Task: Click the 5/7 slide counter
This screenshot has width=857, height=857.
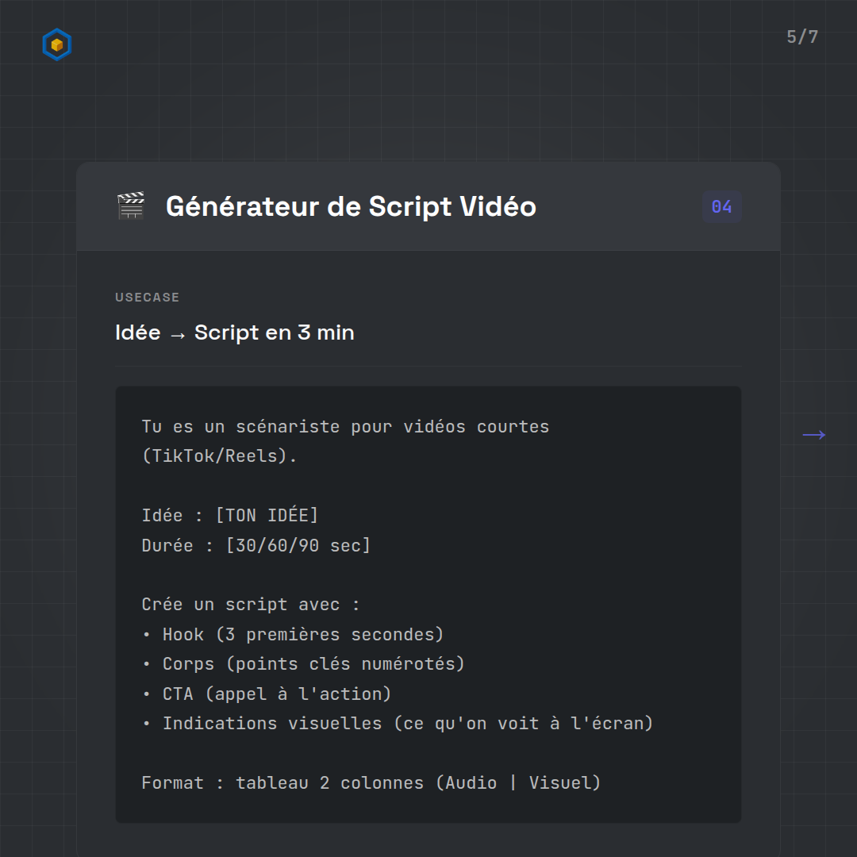Action: [x=801, y=37]
